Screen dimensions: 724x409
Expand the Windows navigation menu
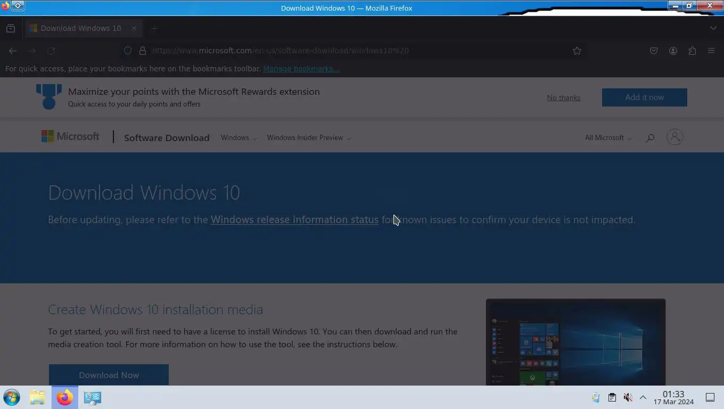pyautogui.click(x=238, y=137)
